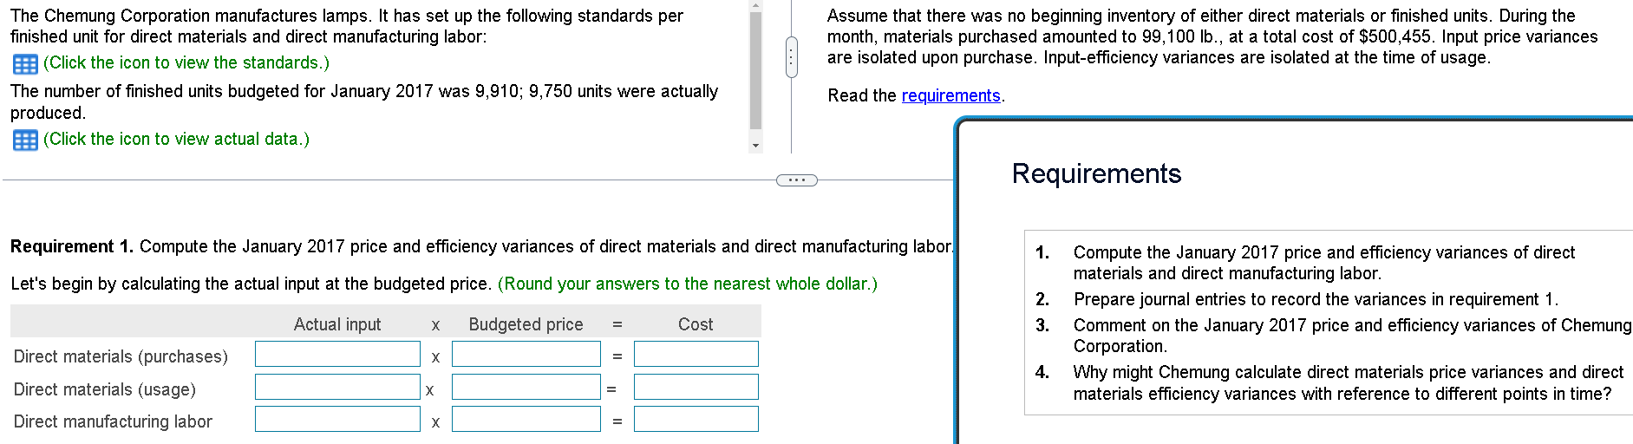Click requirement 1 'Compute the January 2017' popup text
1633x444 pixels.
[x=1324, y=263]
